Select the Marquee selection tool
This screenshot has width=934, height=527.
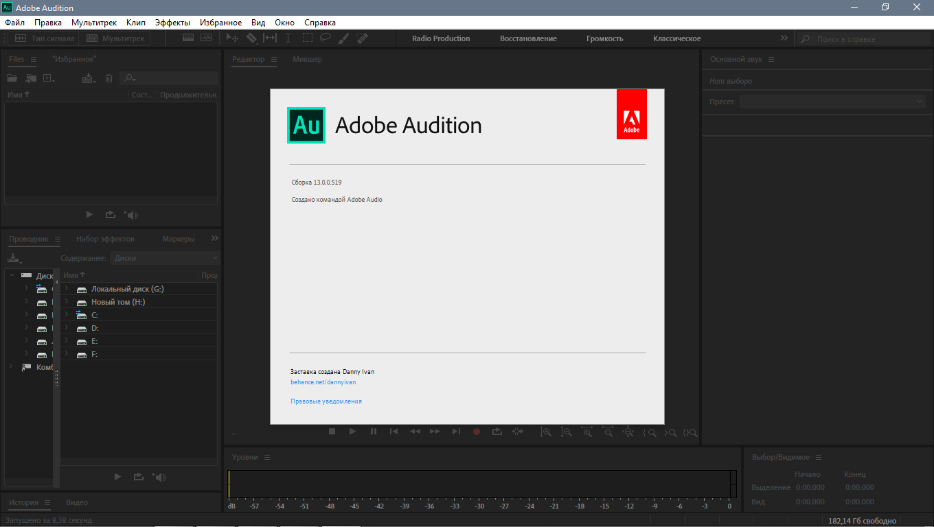(x=307, y=38)
